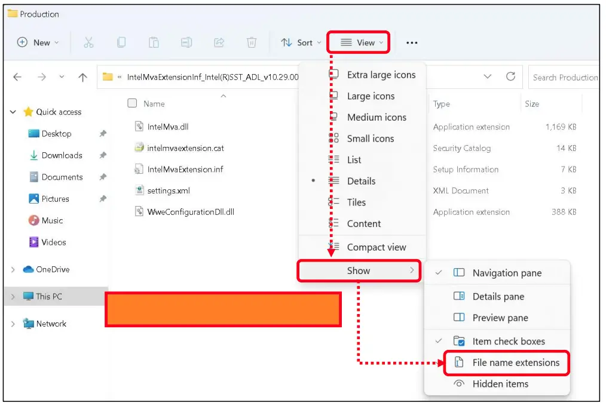Go forward with the right arrow

pos(42,77)
